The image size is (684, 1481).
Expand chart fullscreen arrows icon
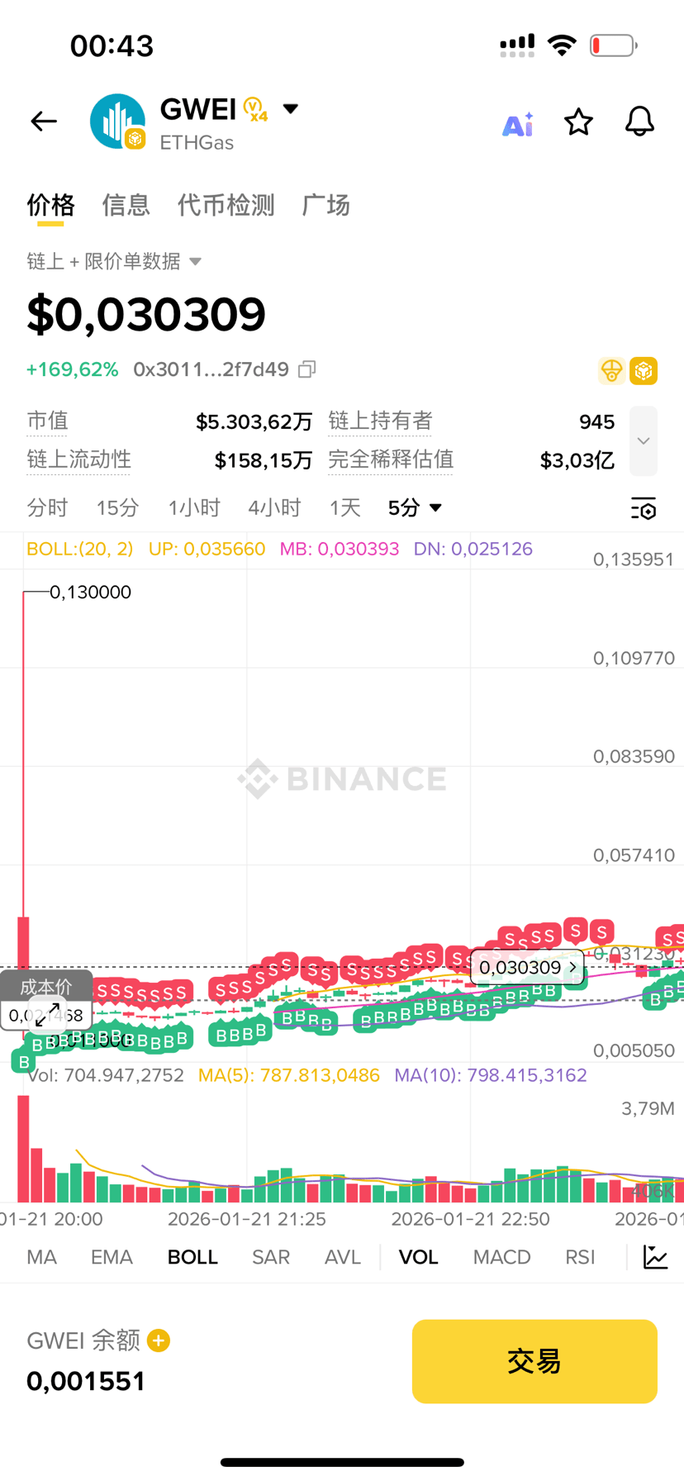(x=47, y=1015)
